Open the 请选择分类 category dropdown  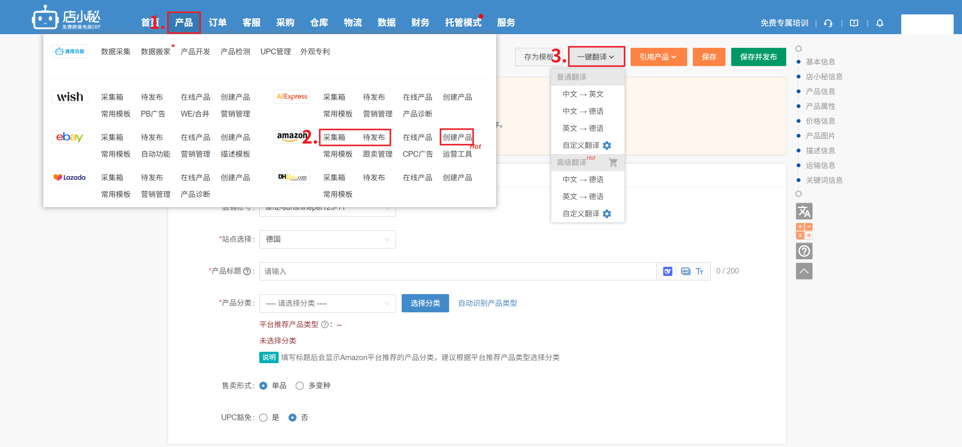point(327,303)
